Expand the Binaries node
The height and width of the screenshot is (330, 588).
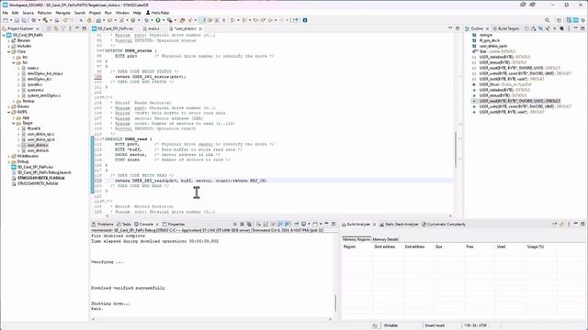tap(8, 40)
